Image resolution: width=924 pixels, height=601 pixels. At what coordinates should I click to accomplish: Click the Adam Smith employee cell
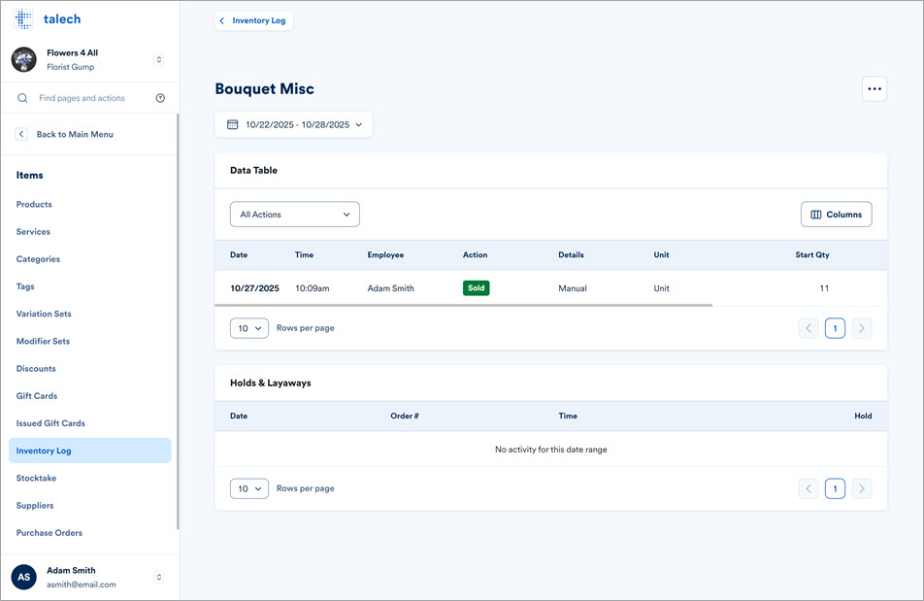coord(391,288)
